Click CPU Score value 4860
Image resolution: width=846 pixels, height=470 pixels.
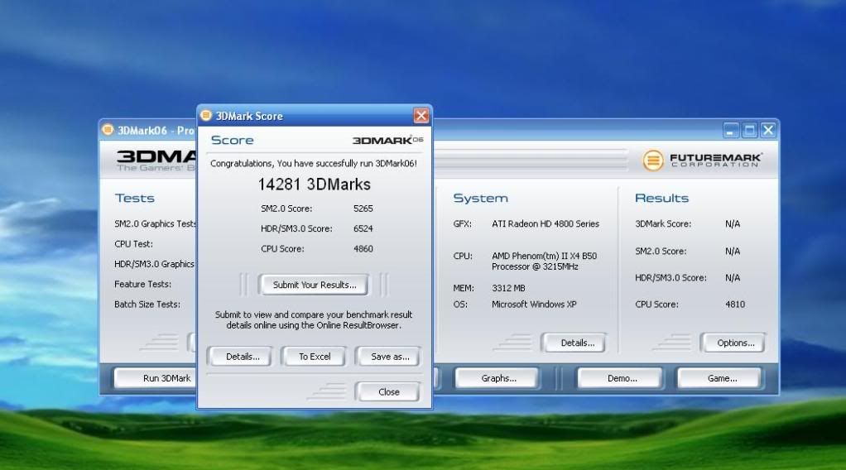(x=363, y=249)
